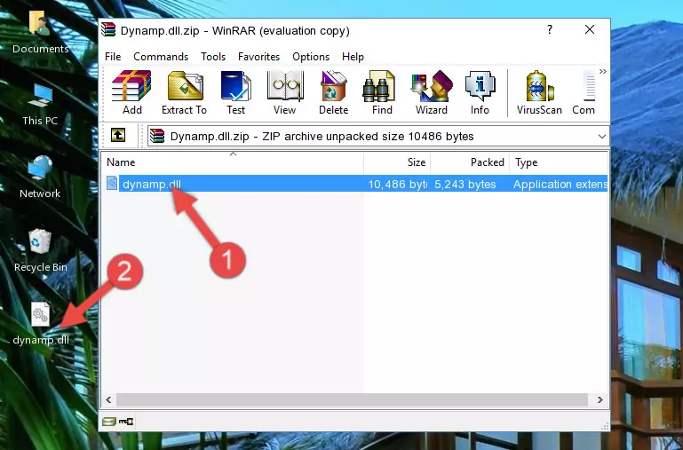
Task: Close the WinRAR window
Action: (x=590, y=29)
